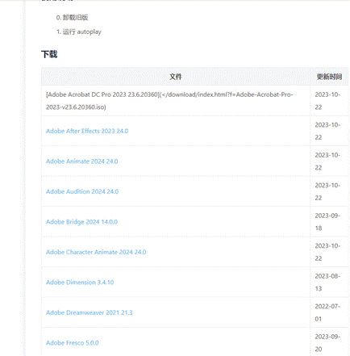This screenshot has width=350, height=356.
Task: Open Adobe Dimension 3.4.10 link
Action: tap(80, 283)
